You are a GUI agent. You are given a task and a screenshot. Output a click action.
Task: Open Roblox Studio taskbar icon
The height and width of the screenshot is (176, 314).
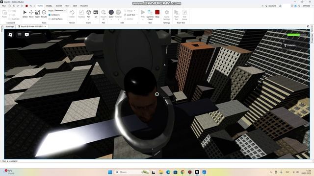[197, 172]
